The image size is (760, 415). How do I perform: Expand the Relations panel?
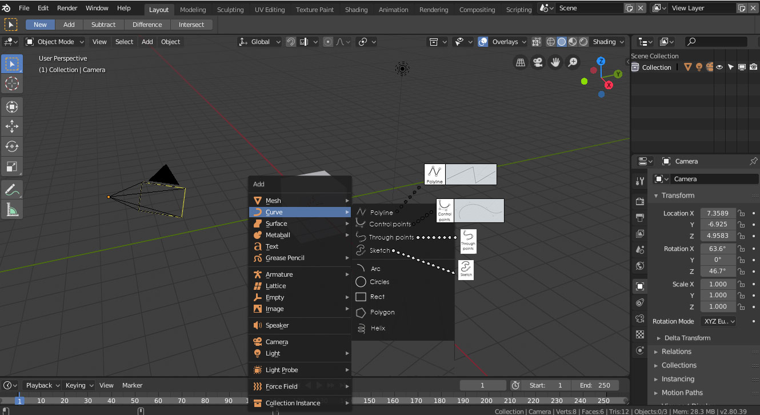(676, 352)
